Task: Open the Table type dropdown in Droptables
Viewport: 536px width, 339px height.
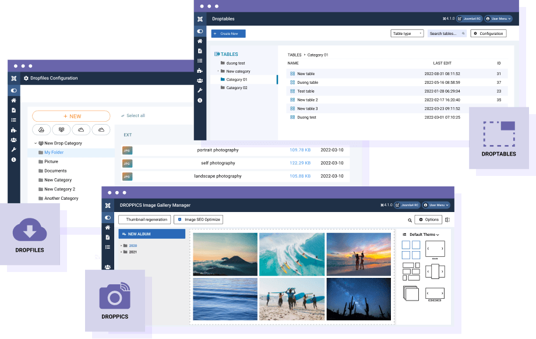Action: pos(407,33)
